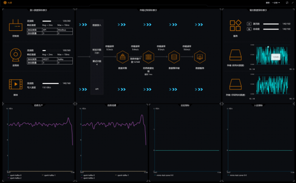Click the data collection hexagon node

pos(122,57)
